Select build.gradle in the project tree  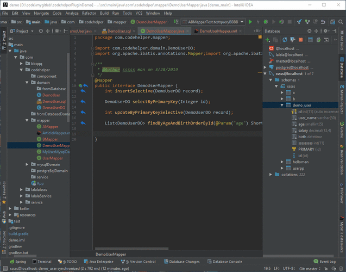(x=18, y=234)
